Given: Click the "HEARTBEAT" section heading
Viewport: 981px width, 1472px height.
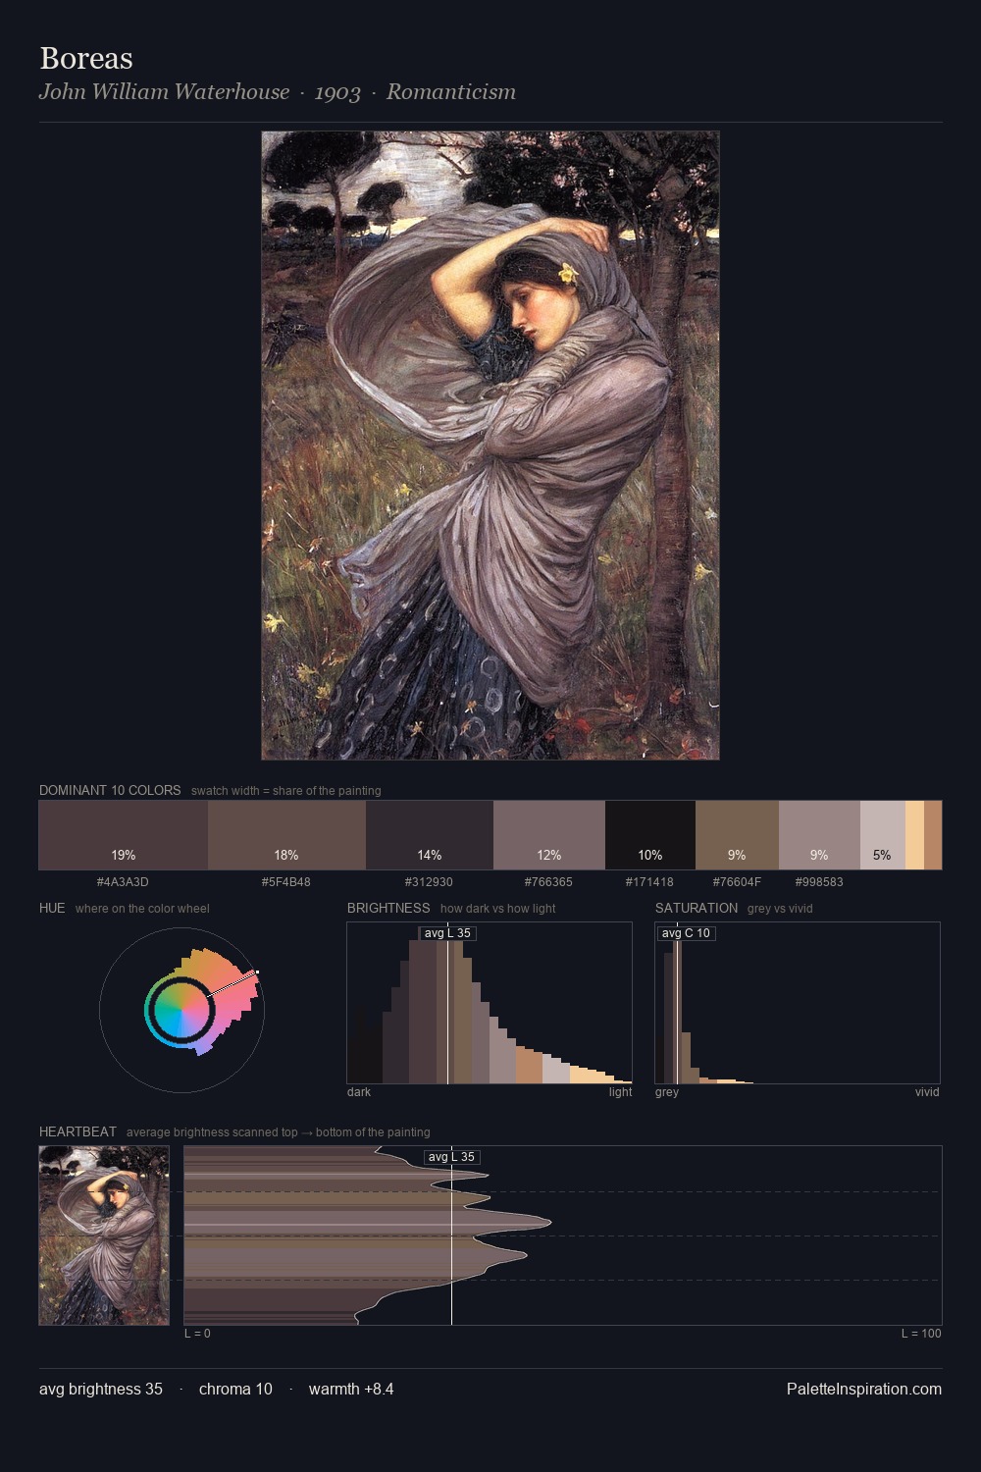Looking at the screenshot, I should coord(77,1131).
